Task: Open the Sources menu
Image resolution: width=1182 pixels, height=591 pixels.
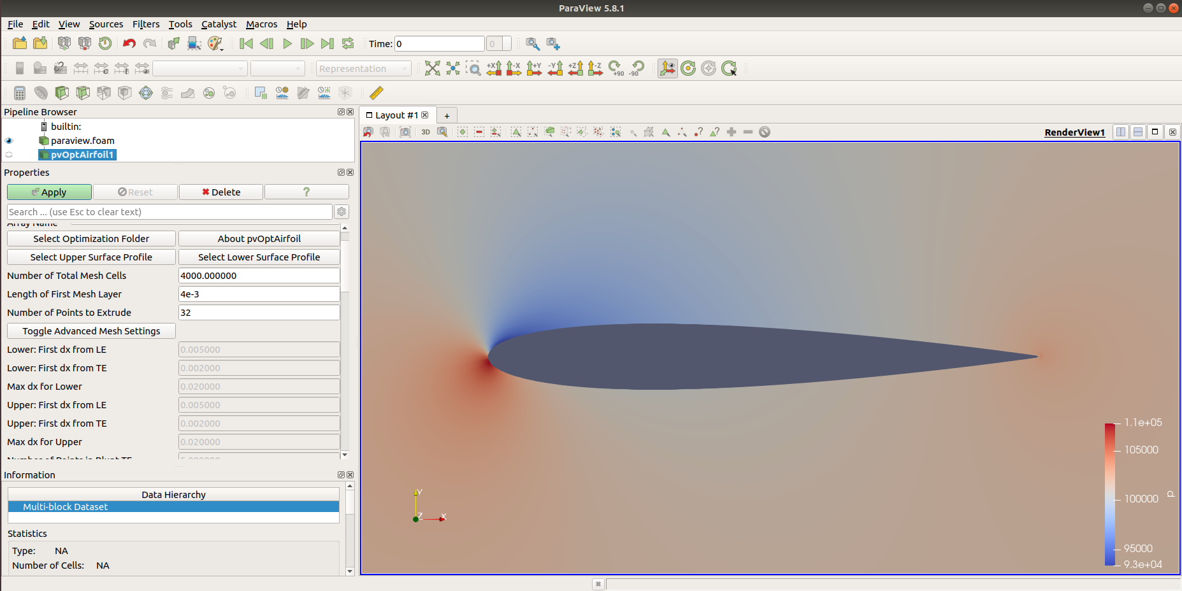Action: (x=106, y=24)
